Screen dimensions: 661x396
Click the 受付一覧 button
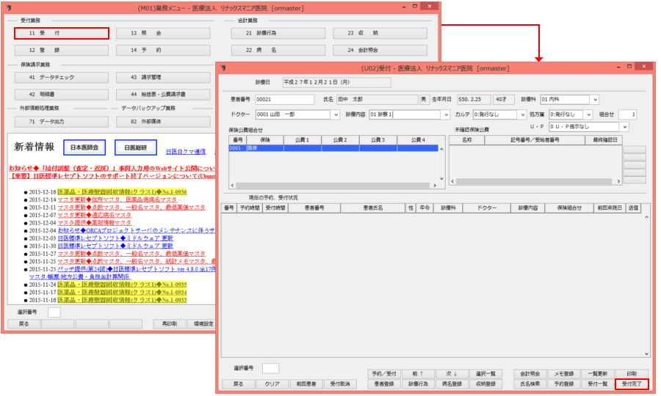click(x=598, y=384)
